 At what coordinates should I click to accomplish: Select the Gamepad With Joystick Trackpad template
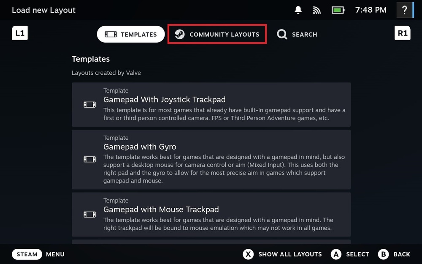pos(211,104)
